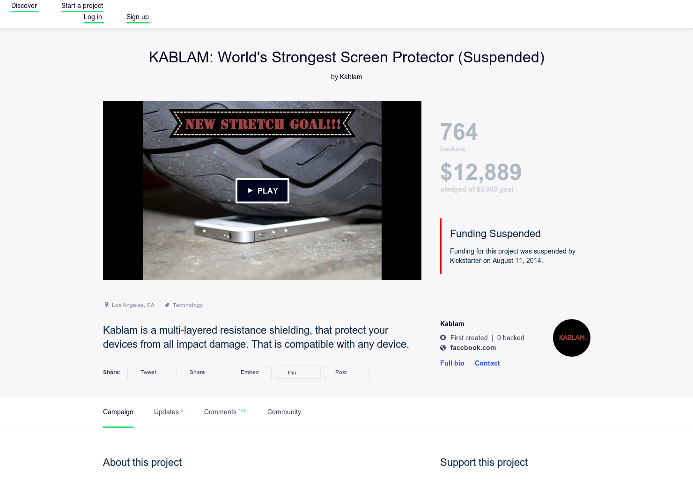Click the globe icon next to facebook.com

click(x=443, y=348)
